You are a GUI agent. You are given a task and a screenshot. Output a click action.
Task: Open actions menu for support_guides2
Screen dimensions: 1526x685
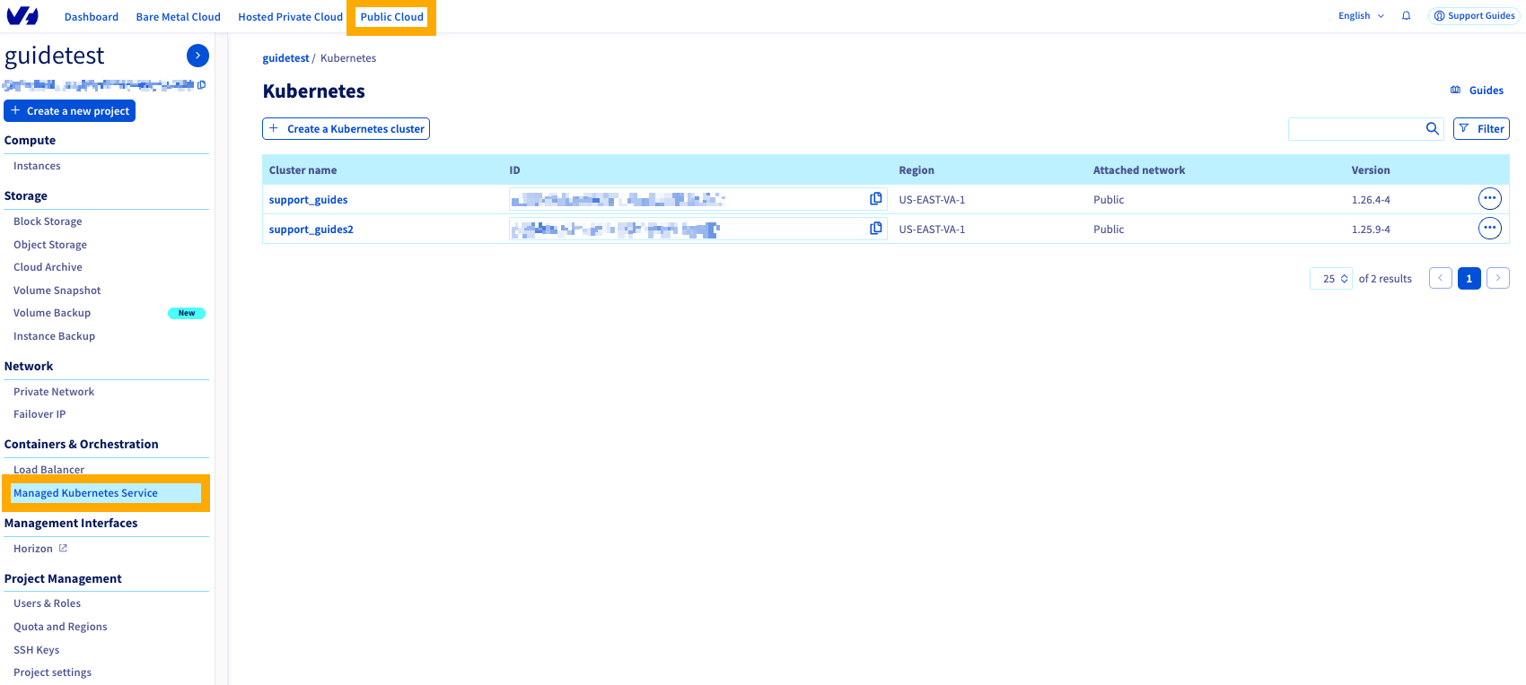pyautogui.click(x=1489, y=229)
